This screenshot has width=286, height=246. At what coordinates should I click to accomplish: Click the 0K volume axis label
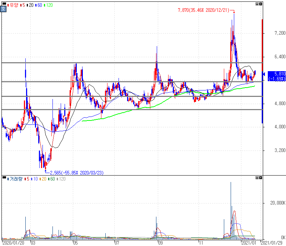(283, 237)
